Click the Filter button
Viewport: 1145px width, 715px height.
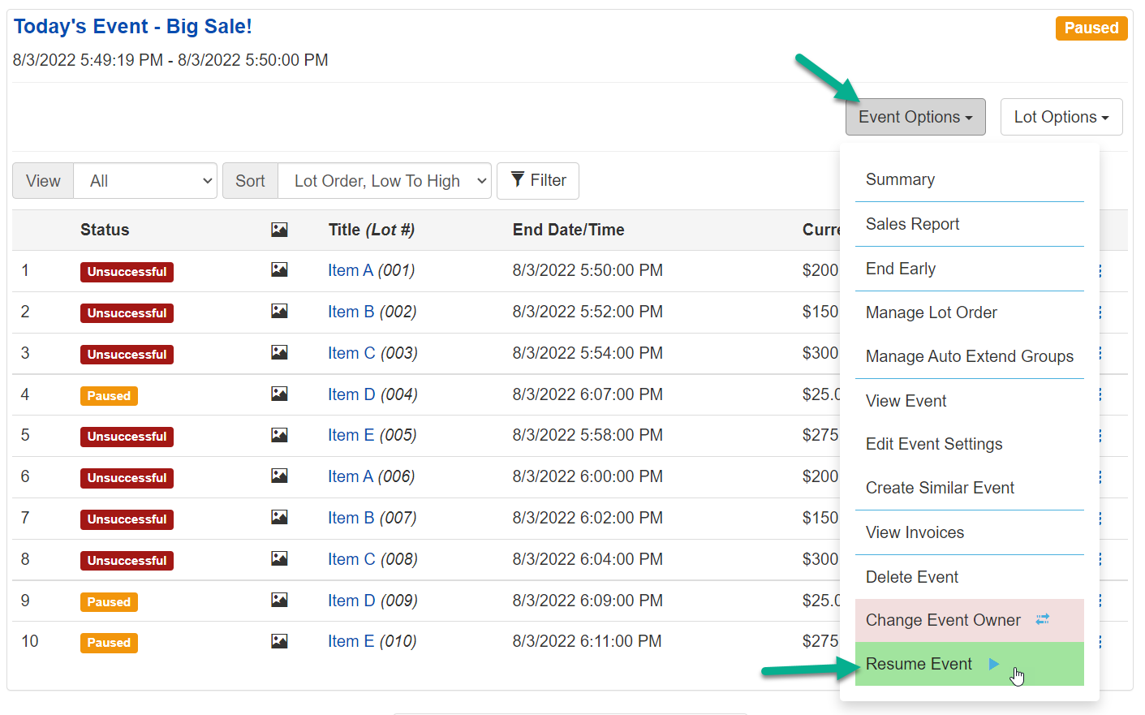point(538,180)
